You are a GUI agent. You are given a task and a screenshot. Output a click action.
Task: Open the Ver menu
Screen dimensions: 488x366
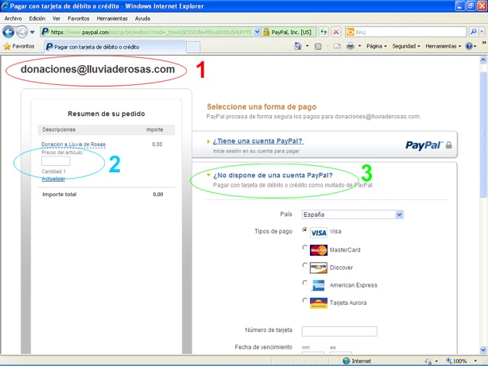coord(56,18)
